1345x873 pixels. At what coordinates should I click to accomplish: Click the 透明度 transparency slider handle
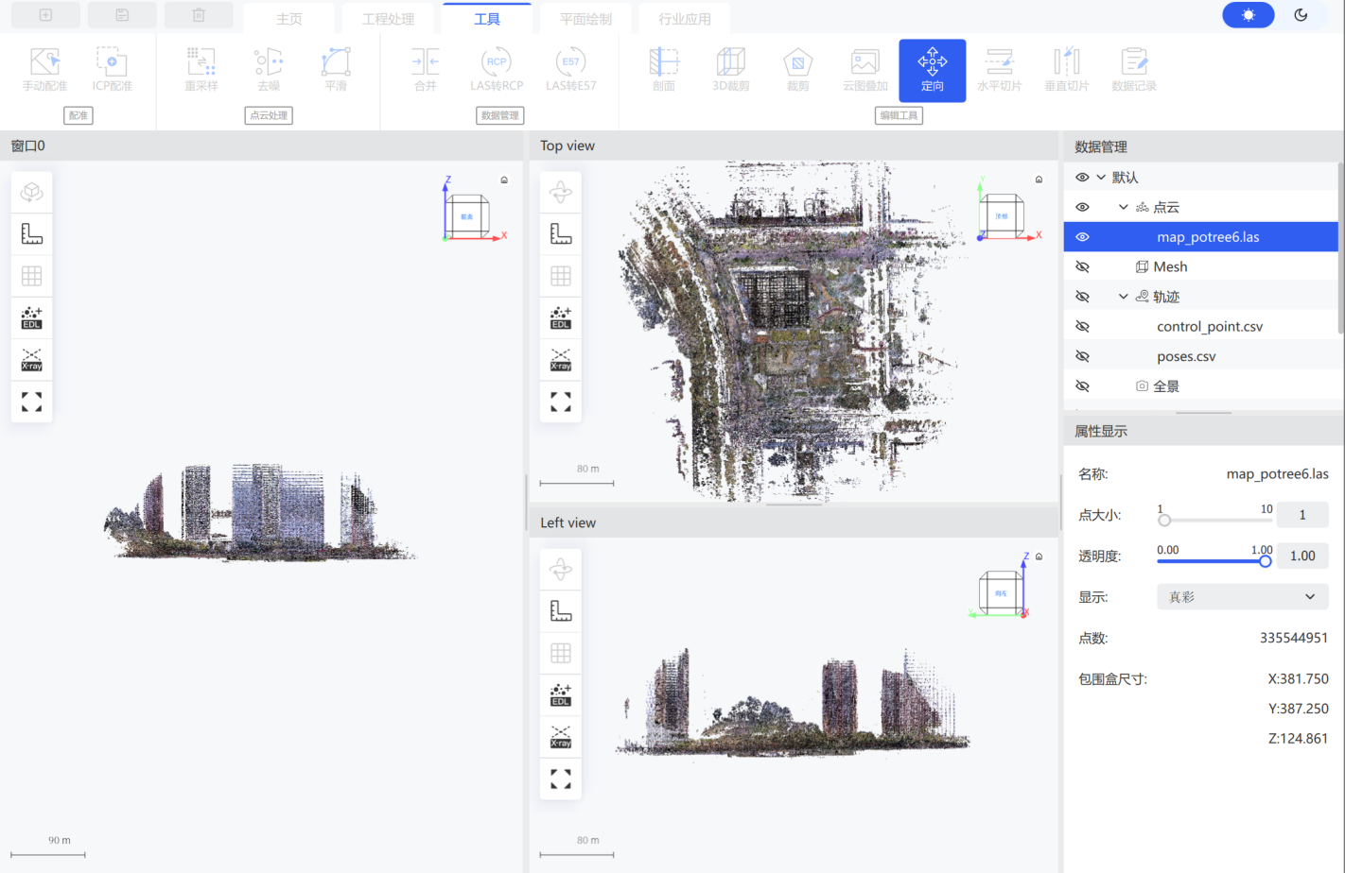click(x=1265, y=561)
